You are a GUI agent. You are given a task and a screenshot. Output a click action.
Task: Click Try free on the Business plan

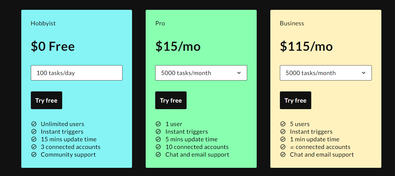pyautogui.click(x=295, y=100)
